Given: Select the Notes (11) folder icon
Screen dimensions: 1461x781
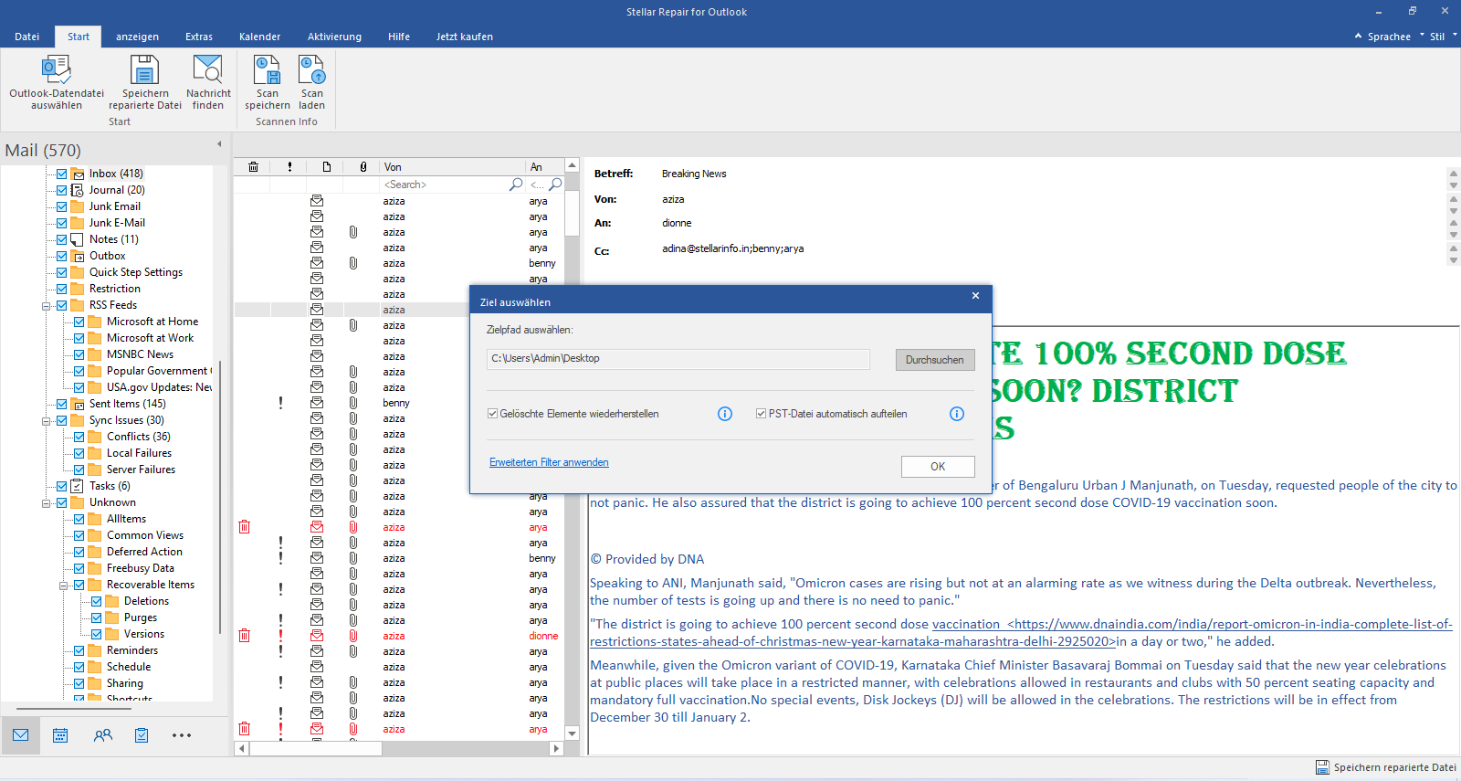Looking at the screenshot, I should click(x=78, y=239).
